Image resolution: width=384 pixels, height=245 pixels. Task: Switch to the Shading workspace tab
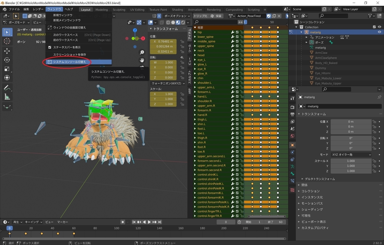point(177,10)
